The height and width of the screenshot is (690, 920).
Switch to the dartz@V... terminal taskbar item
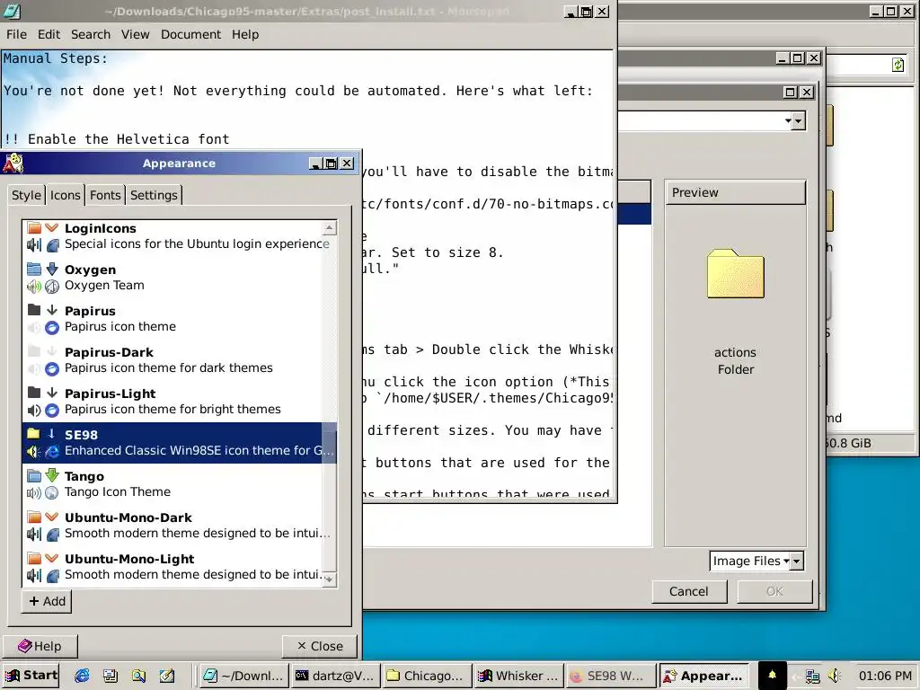[x=336, y=676]
